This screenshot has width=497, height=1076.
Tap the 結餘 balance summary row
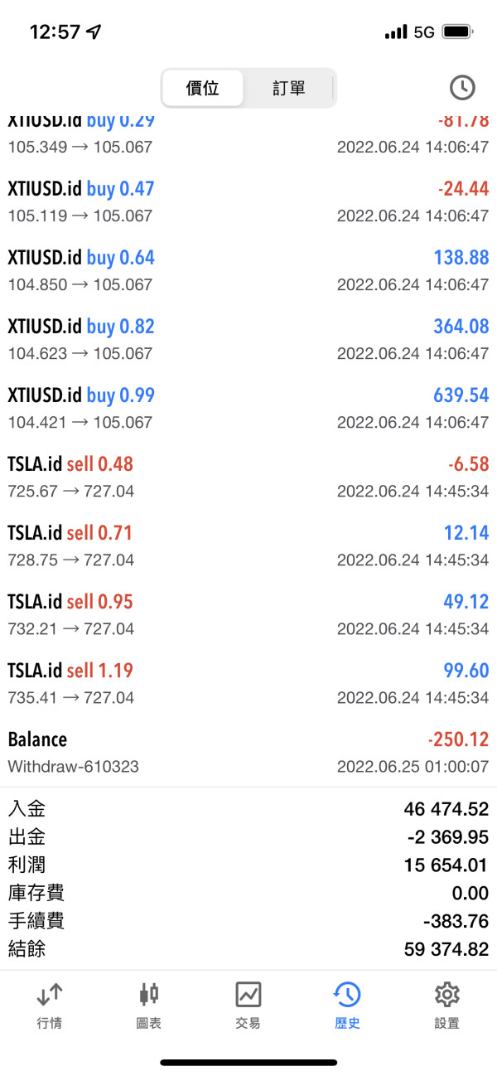[248, 948]
